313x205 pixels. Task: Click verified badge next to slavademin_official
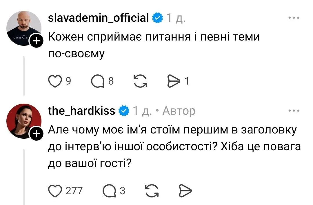click(x=157, y=18)
